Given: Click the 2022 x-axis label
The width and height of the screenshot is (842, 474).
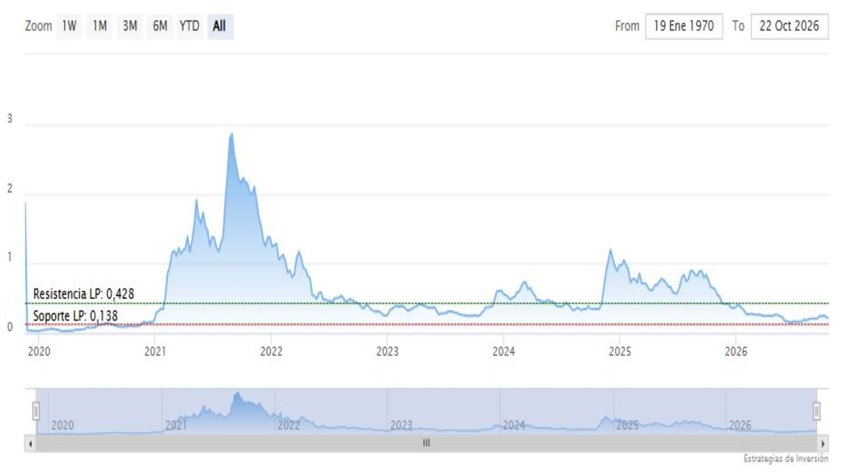Looking at the screenshot, I should 271,351.
